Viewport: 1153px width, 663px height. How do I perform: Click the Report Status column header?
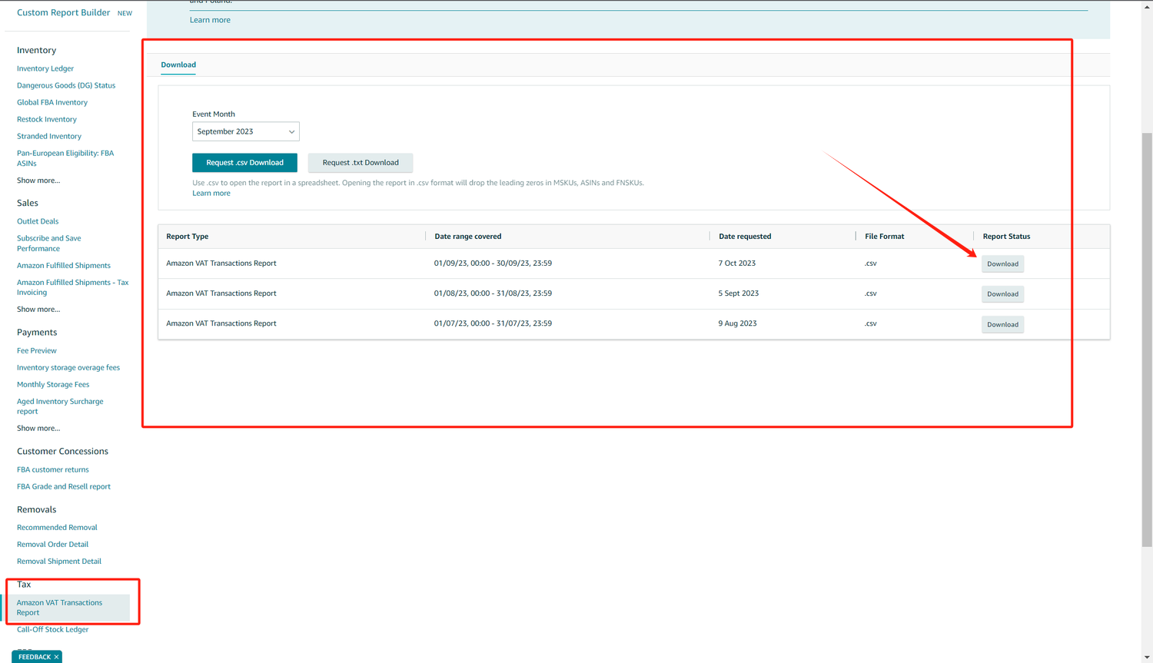point(1006,237)
